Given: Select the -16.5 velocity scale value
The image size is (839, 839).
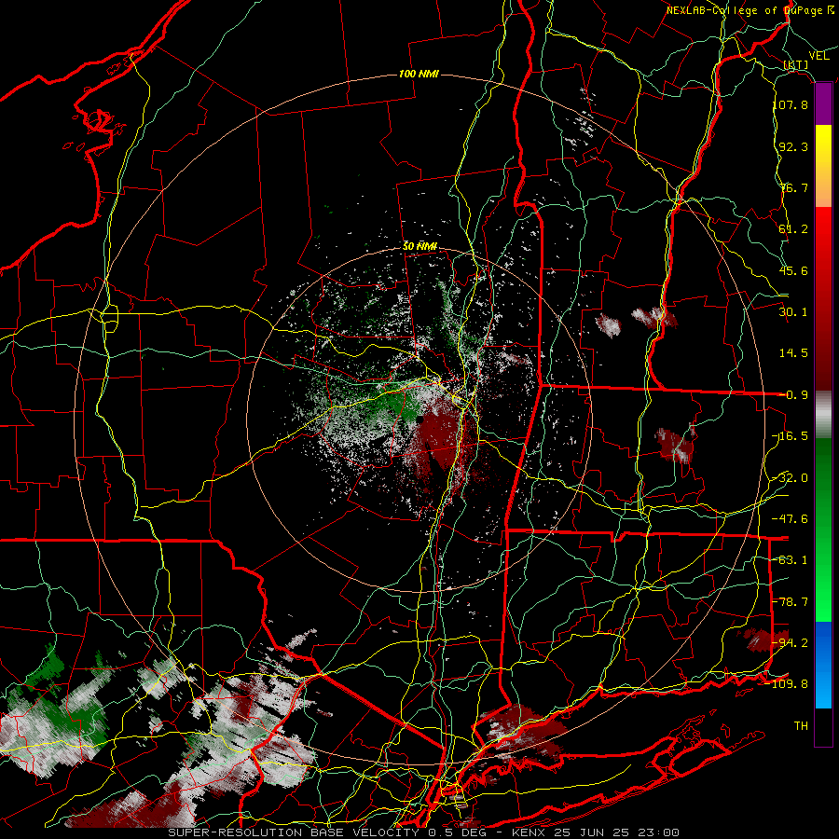Looking at the screenshot, I should tap(791, 436).
